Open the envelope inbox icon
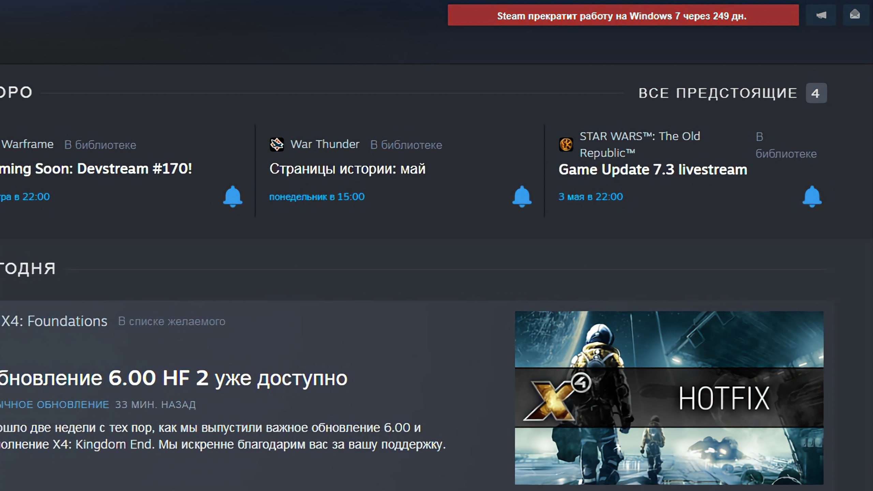The height and width of the screenshot is (491, 873). (855, 15)
